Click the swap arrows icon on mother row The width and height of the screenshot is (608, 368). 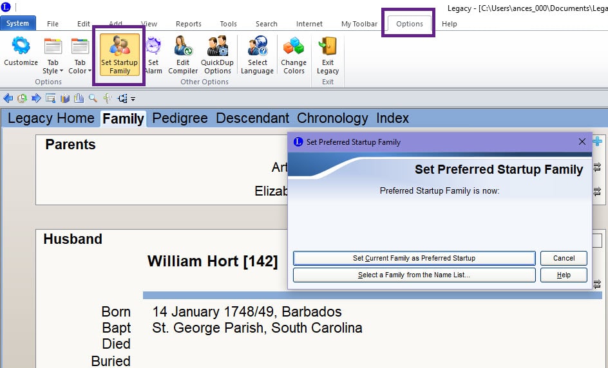[597, 191]
